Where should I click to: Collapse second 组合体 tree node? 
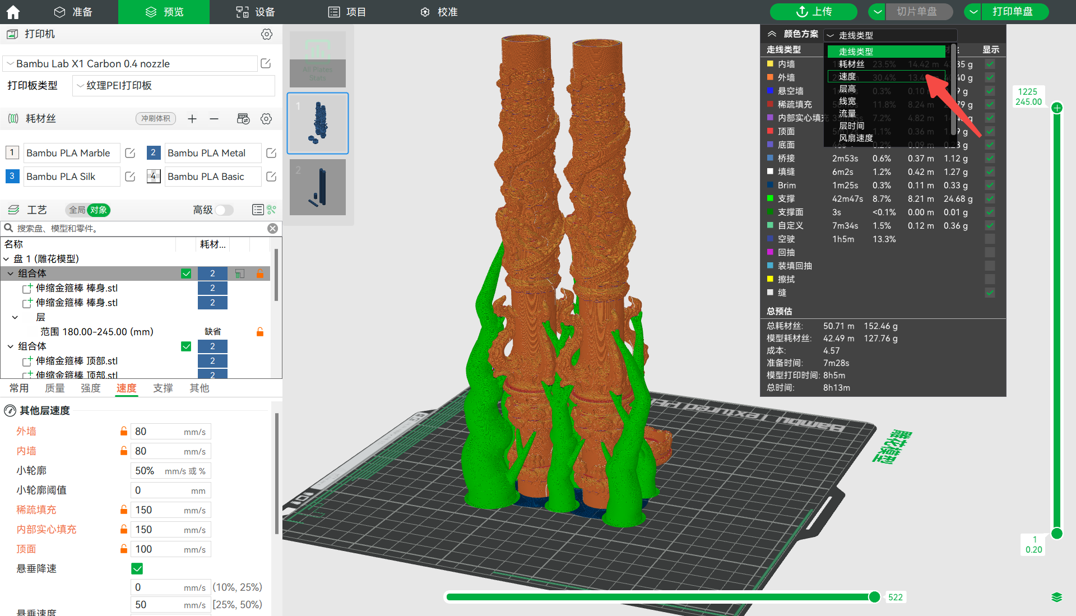click(11, 346)
